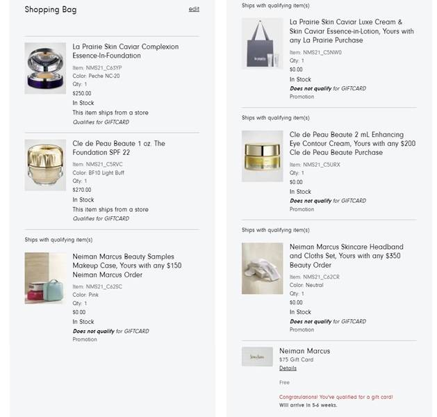Image resolution: width=437 pixels, height=417 pixels.
Task: Click the Neiman Marcus gift card name
Action: click(304, 351)
